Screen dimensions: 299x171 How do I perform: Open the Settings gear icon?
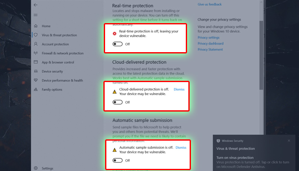click(35, 168)
